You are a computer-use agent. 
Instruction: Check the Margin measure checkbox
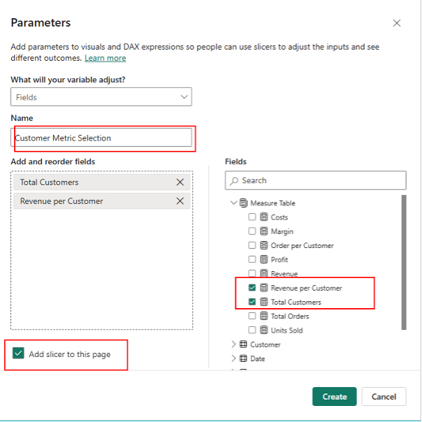point(252,231)
